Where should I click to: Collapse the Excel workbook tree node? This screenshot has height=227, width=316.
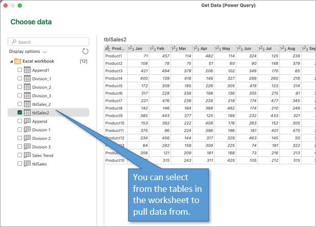[11, 62]
